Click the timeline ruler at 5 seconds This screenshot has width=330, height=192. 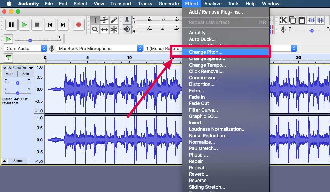[87, 58]
